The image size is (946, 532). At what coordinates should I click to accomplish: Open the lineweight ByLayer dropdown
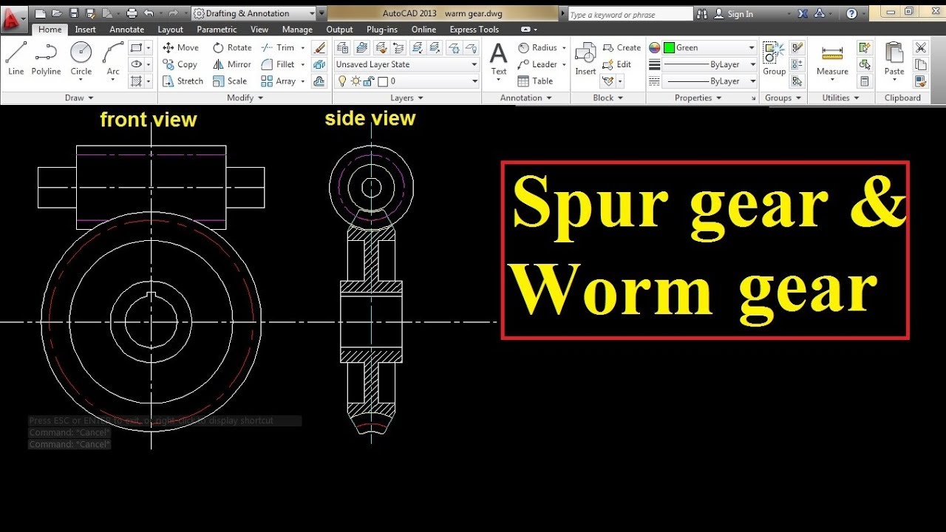(x=709, y=64)
